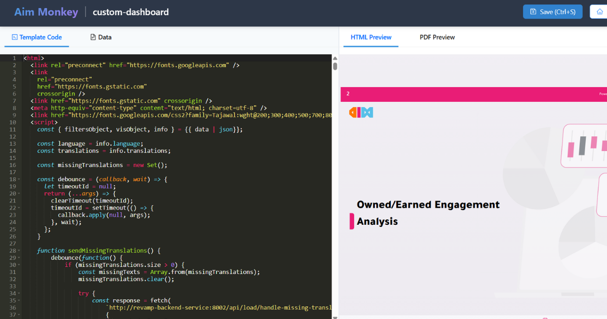Collapse the if block at line 30
Image resolution: width=607 pixels, height=319 pixels.
click(19, 265)
